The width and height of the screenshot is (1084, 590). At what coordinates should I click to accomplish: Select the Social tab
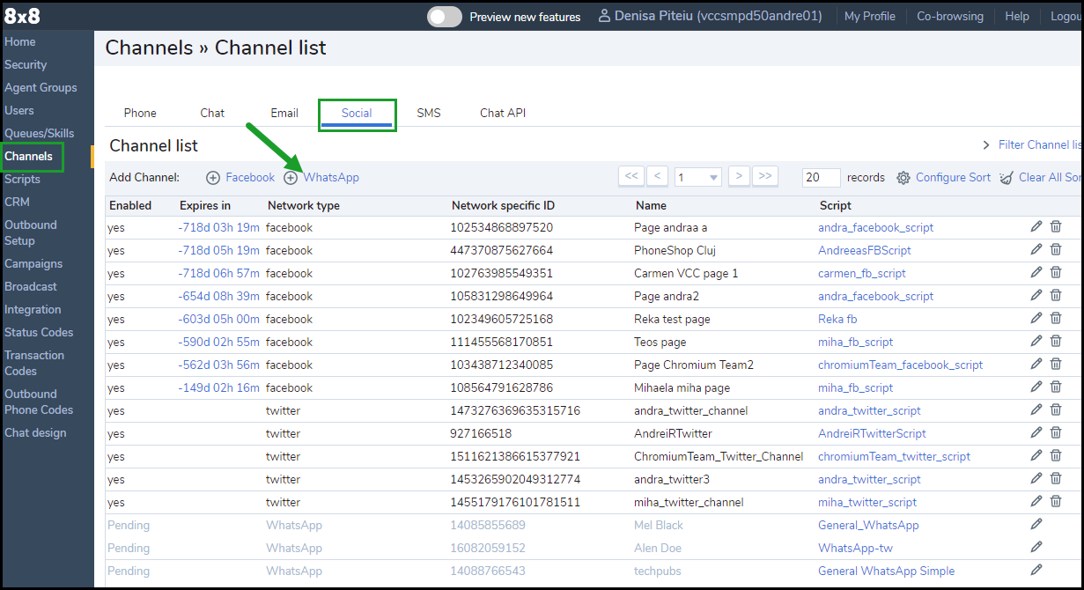click(x=357, y=113)
